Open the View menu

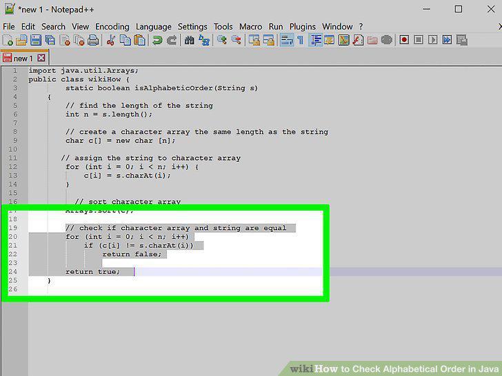[x=80, y=27]
